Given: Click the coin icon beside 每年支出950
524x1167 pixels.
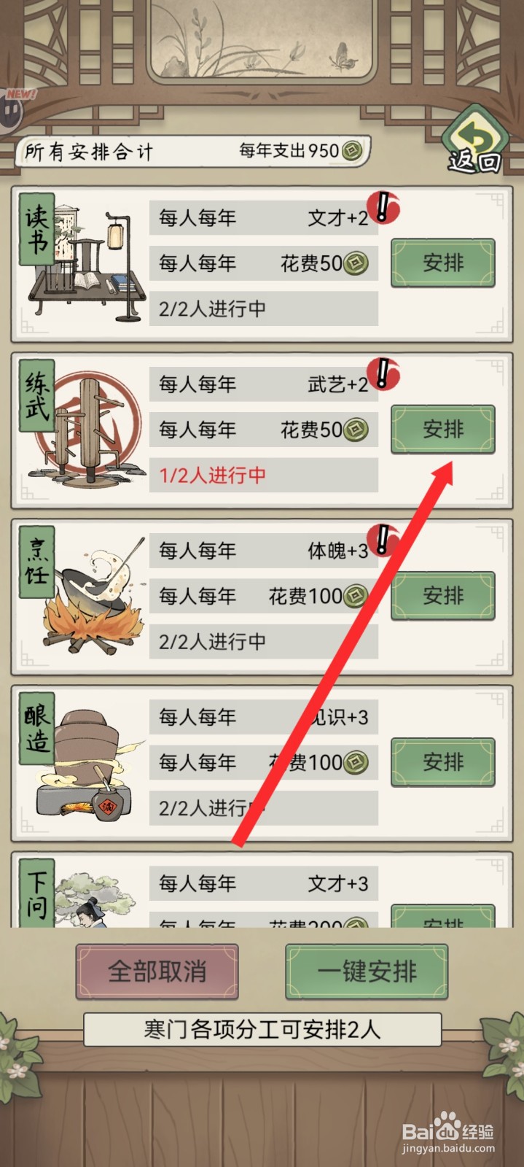Looking at the screenshot, I should 352,151.
